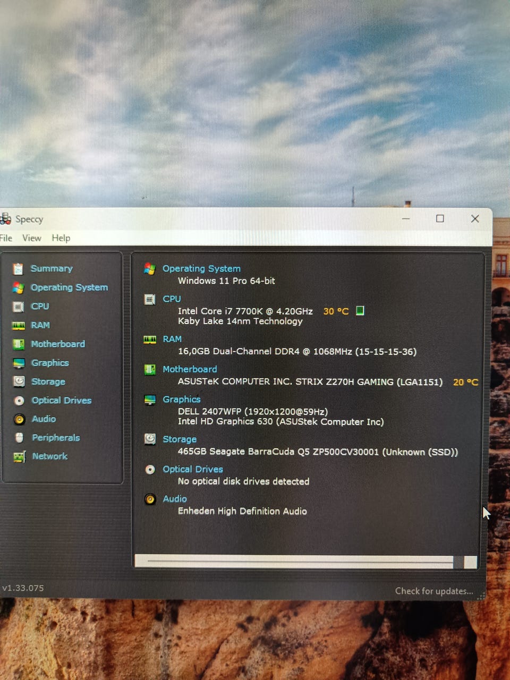Show the RAM sidebar section

tap(40, 325)
